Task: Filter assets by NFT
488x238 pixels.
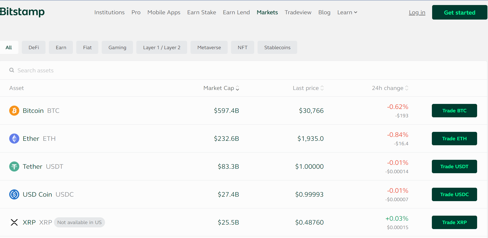Action: click(x=243, y=47)
